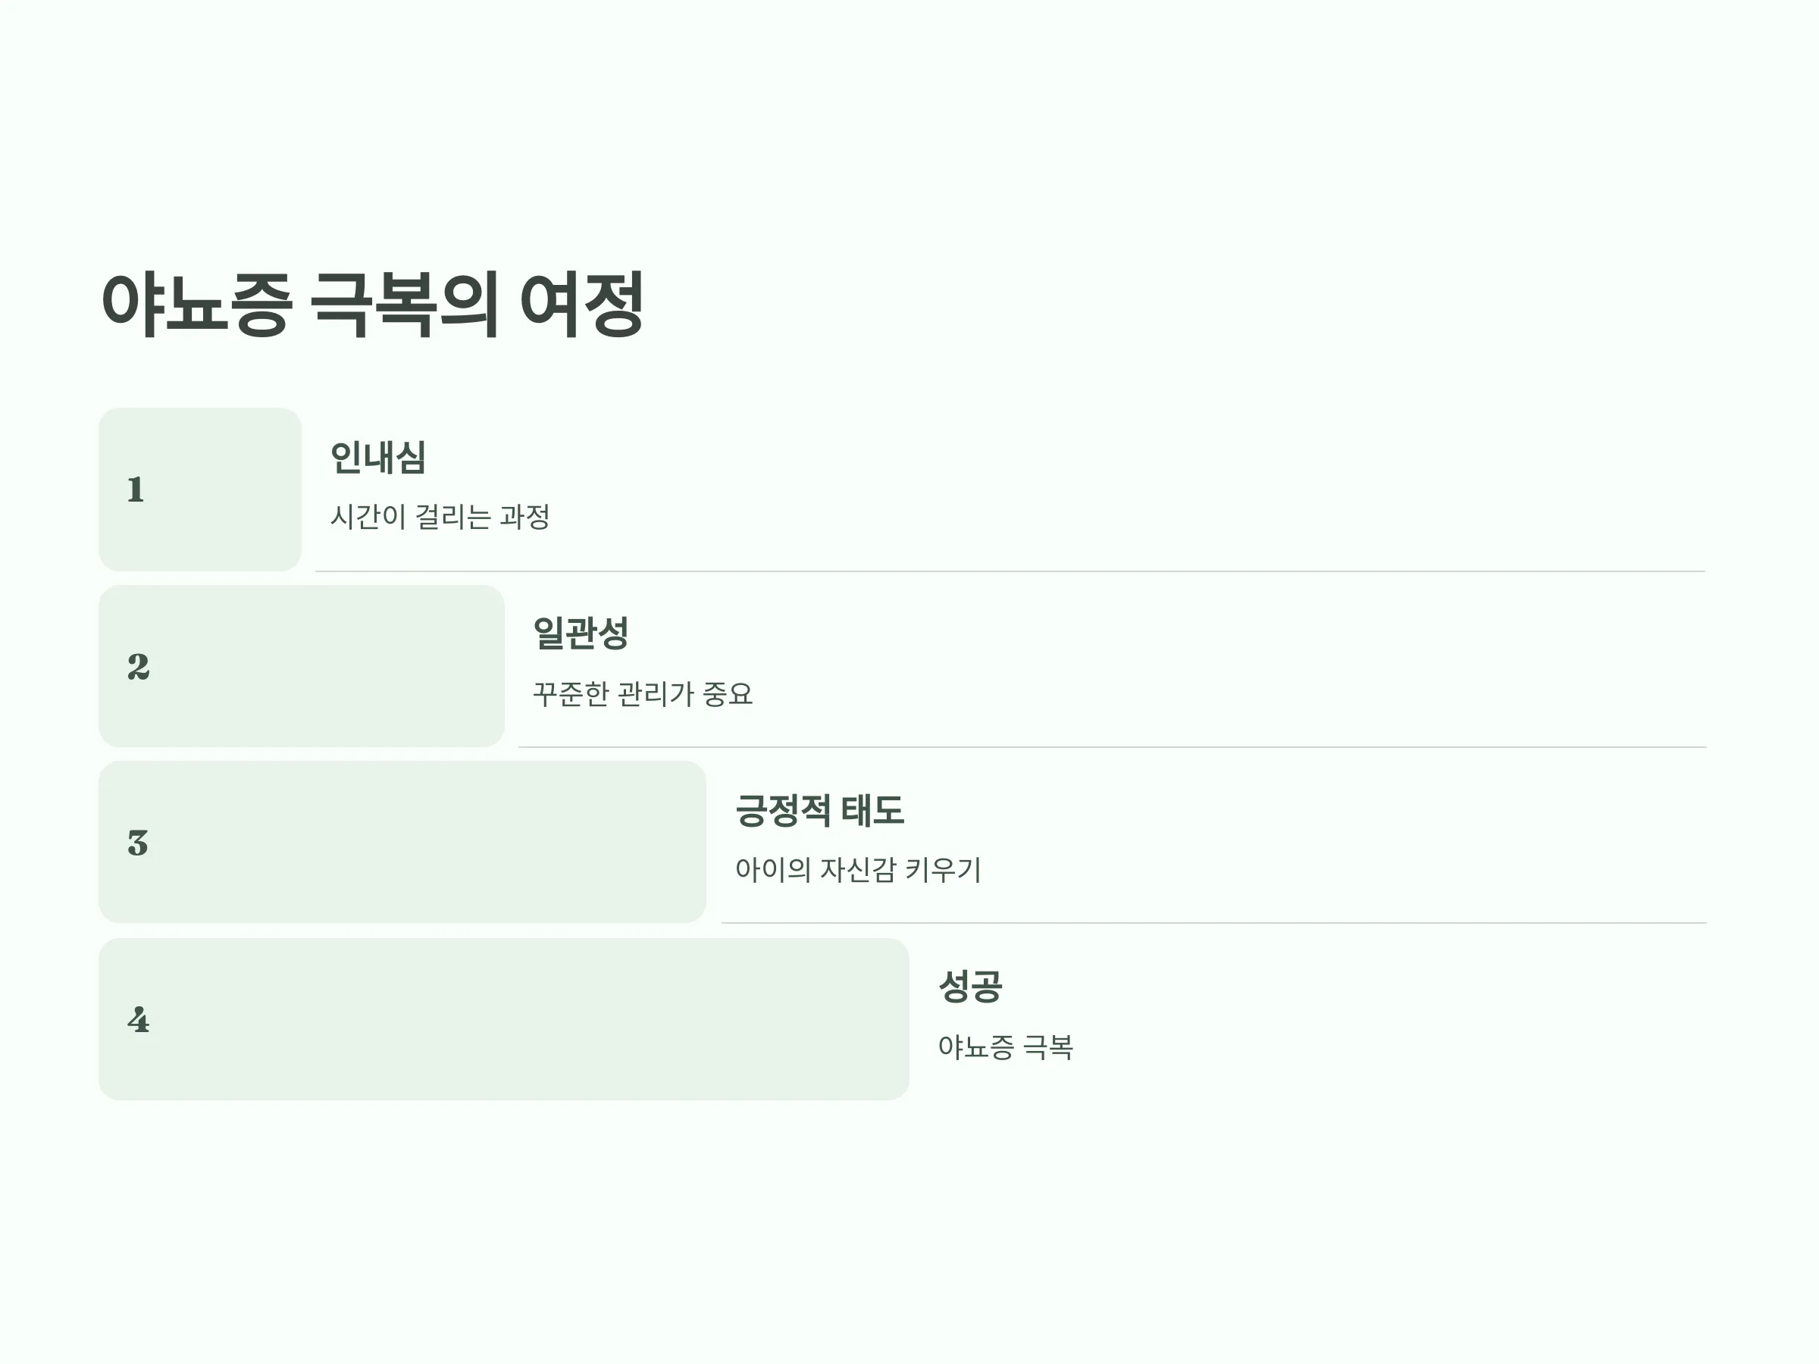Click the divider line below 인내심 section
This screenshot has width=1819, height=1364.
tap(1010, 571)
